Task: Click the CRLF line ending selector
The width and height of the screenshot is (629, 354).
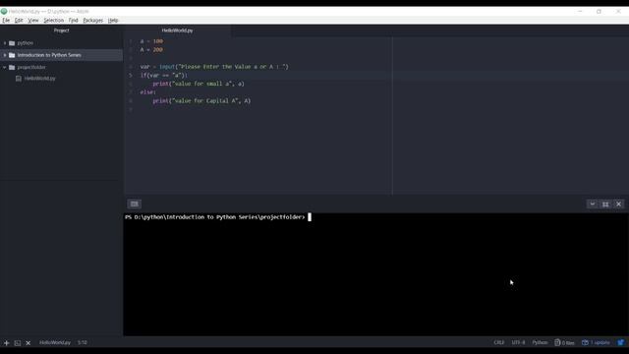Action: click(x=499, y=342)
